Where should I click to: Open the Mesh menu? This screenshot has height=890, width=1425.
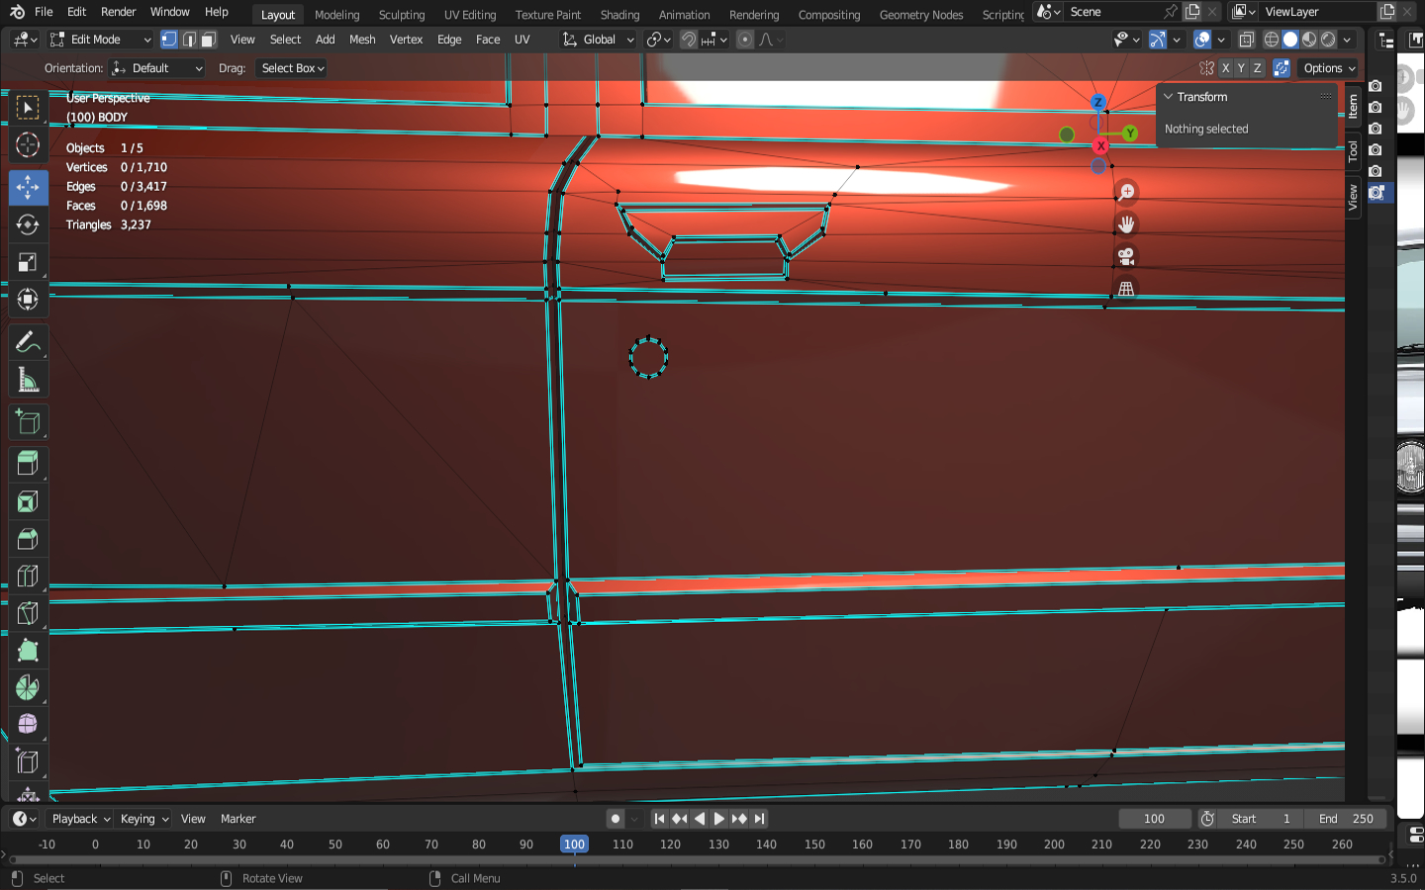[362, 40]
